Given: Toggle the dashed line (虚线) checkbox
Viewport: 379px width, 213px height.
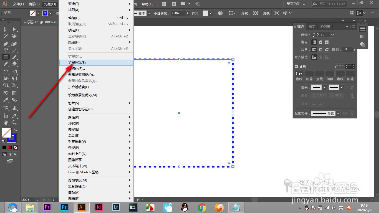Looking at the screenshot, I should 296,67.
